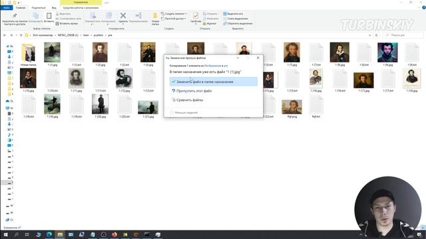Click Обратить выделение (Invert selection)
Screen dimensions: 426x239
tap(238, 24)
